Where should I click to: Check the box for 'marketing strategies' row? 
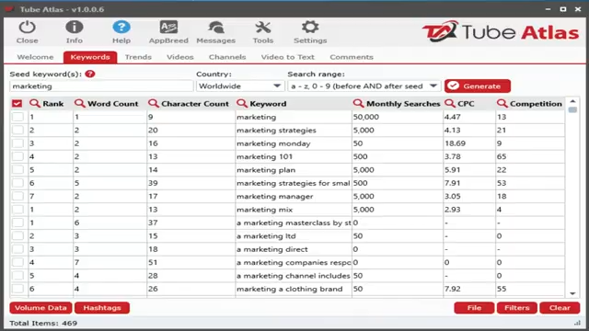(17, 130)
